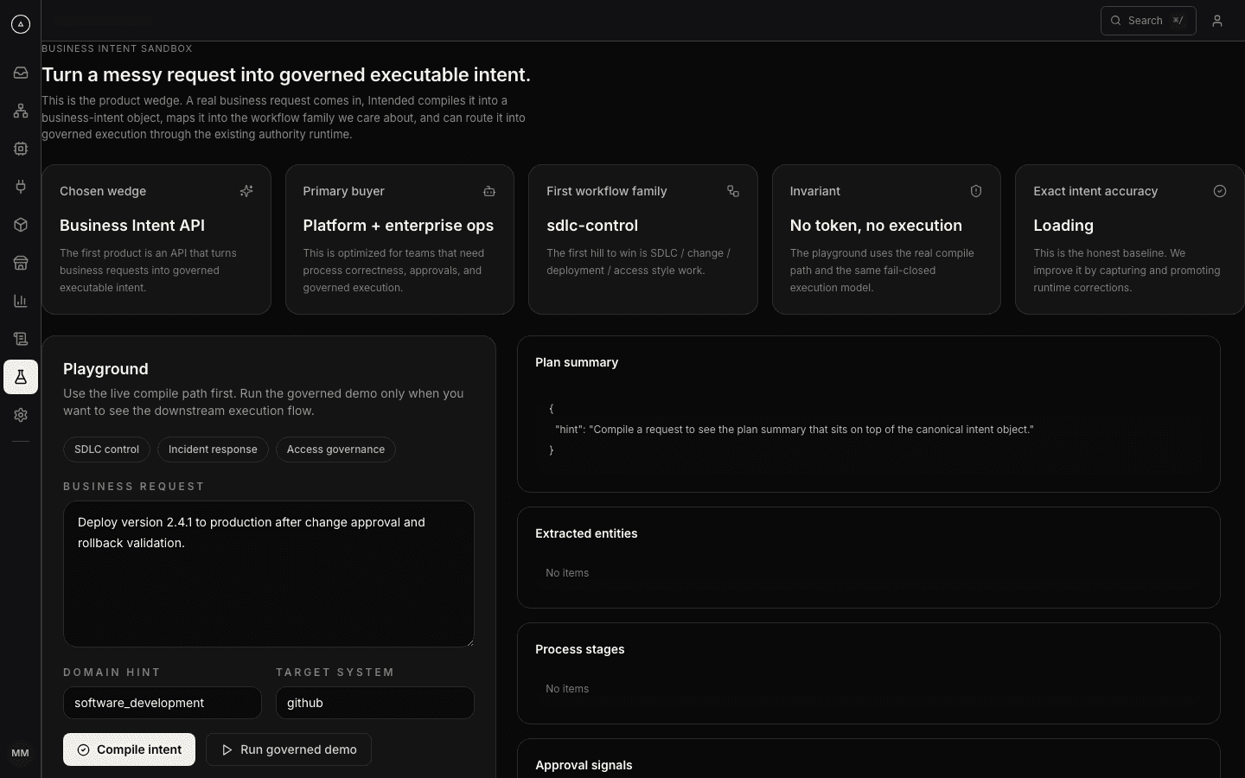
Task: Open the storefront marketplace icon in sidebar
Action: pyautogui.click(x=21, y=263)
